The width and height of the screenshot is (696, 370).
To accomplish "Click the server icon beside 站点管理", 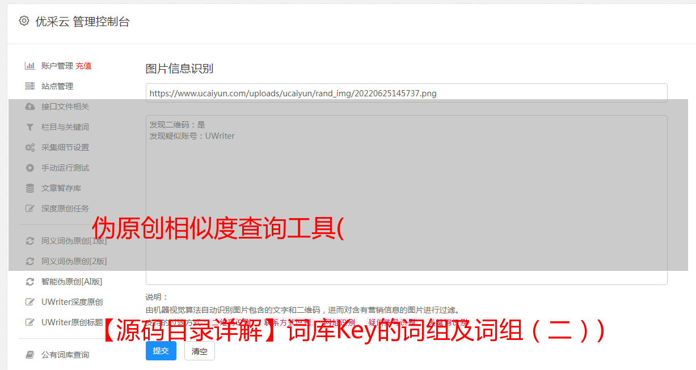I will [x=30, y=86].
